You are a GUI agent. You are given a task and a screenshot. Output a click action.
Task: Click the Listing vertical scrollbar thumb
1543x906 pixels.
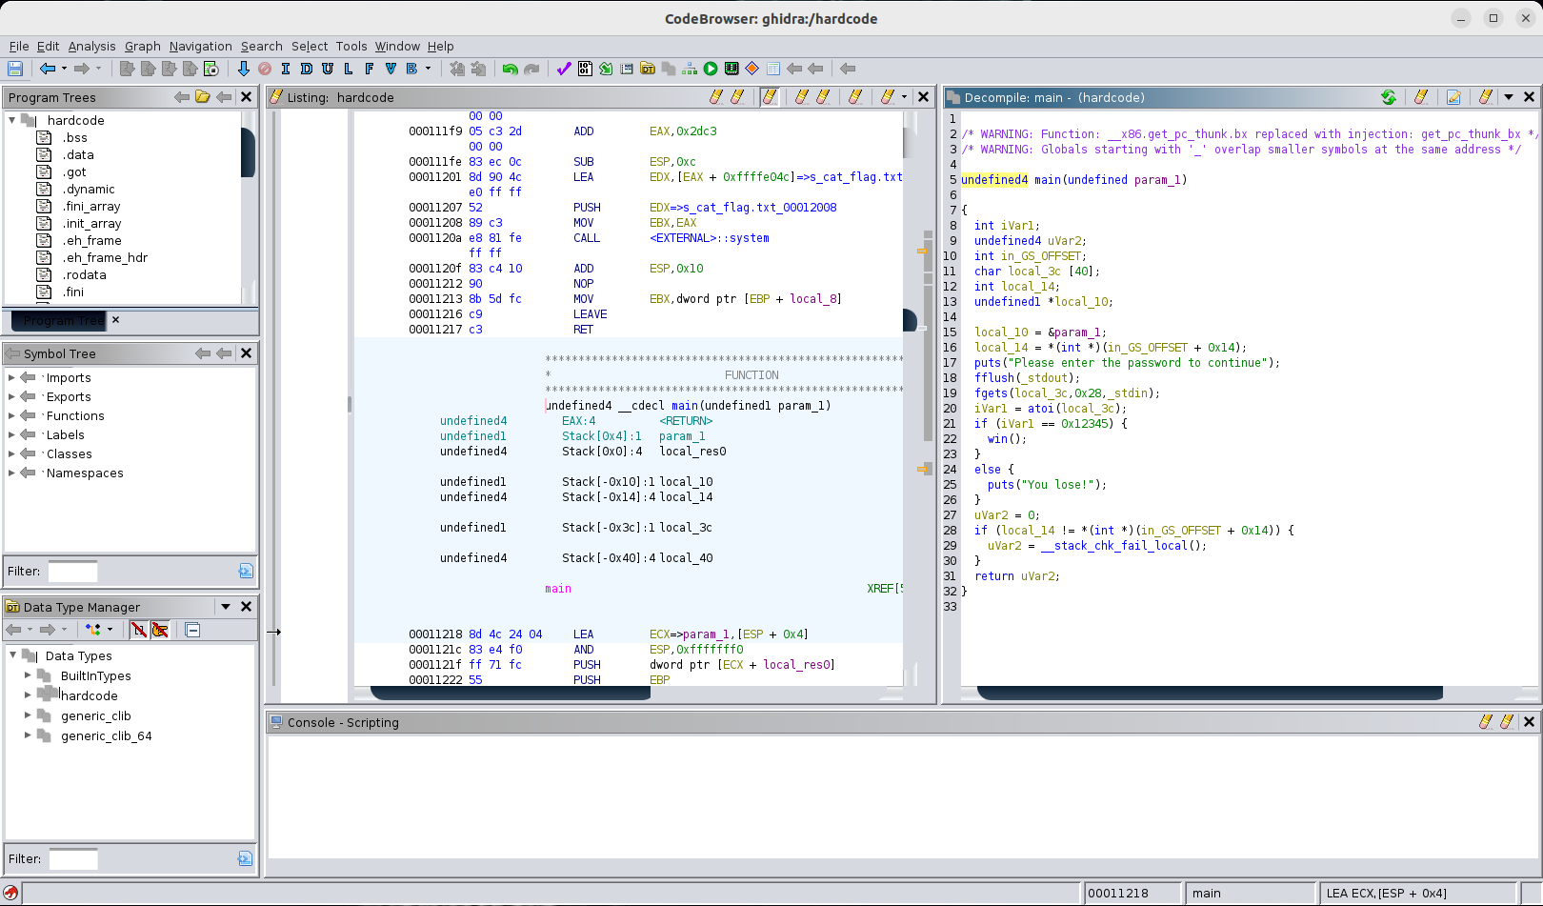tap(911, 320)
